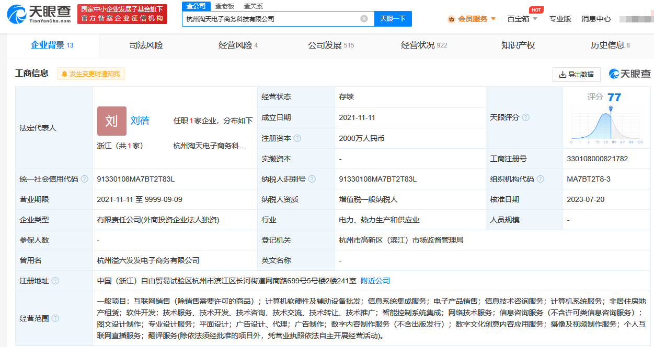654x347 pixels.
Task: Click the 登记机关 value 杭州市高新区（滨江）市场监督管理局
Action: pos(401,240)
